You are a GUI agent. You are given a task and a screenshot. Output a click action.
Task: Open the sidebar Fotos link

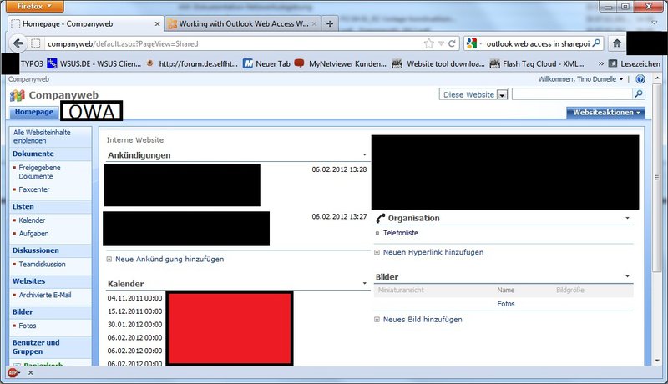coord(28,326)
